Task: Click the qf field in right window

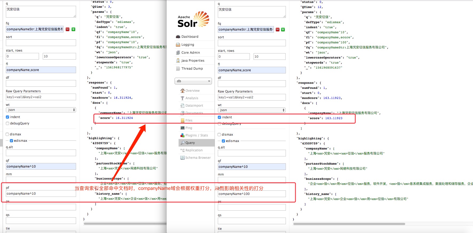Action: click(252, 167)
